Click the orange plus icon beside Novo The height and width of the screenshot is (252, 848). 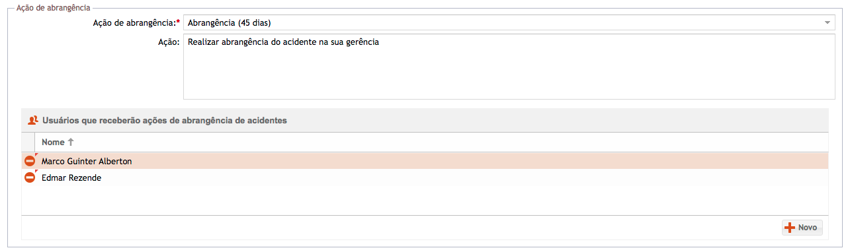tap(789, 228)
